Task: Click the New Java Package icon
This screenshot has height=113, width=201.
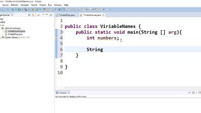Action: [x=33, y=9]
